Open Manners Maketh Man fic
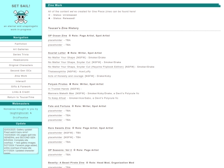The width and height of the screenshot is (224, 168). click(x=61, y=93)
